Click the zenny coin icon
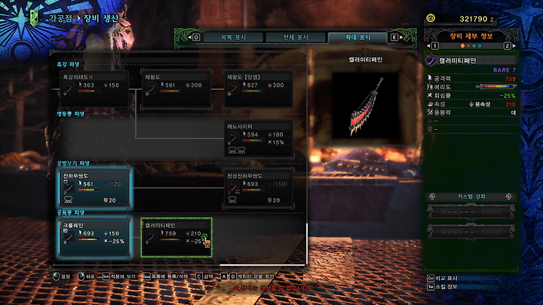This screenshot has width=543, height=305. pyautogui.click(x=431, y=18)
